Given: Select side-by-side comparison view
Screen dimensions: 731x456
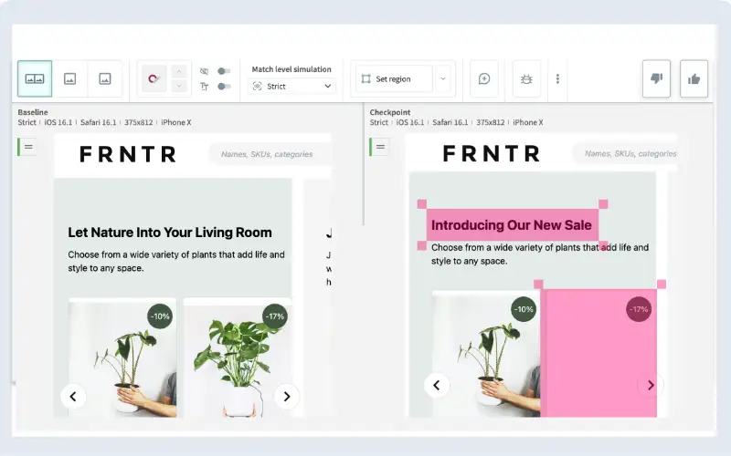Looking at the screenshot, I should [x=35, y=78].
